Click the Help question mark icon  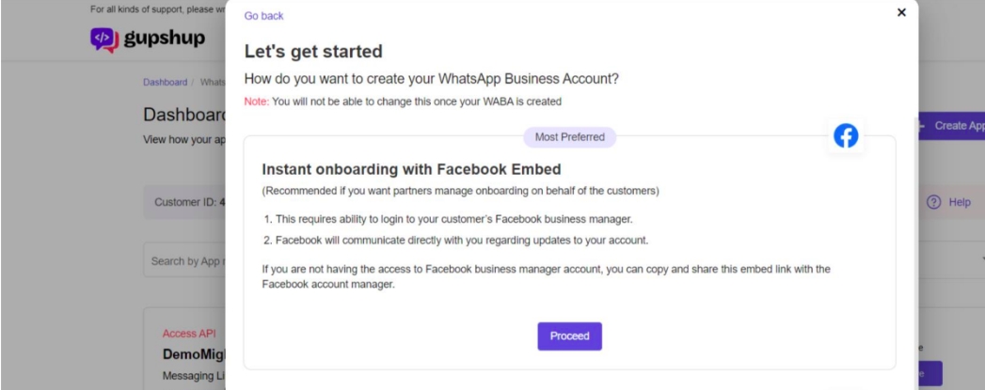coord(934,202)
